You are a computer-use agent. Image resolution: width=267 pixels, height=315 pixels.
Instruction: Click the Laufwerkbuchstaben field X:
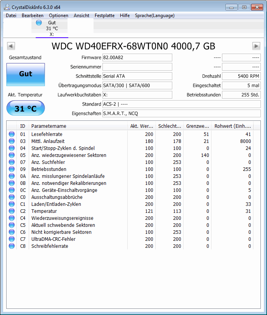137,95
